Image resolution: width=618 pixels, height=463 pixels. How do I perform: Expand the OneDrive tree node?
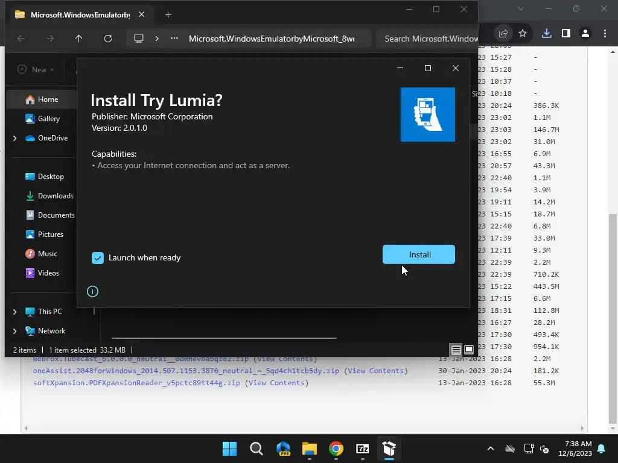15,138
